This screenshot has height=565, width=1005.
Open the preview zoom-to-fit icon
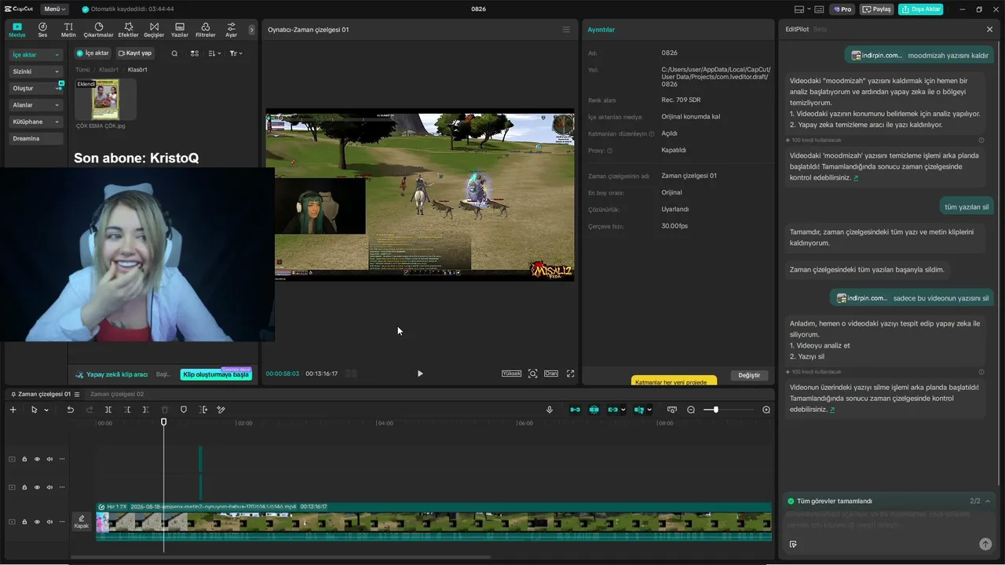click(x=532, y=374)
